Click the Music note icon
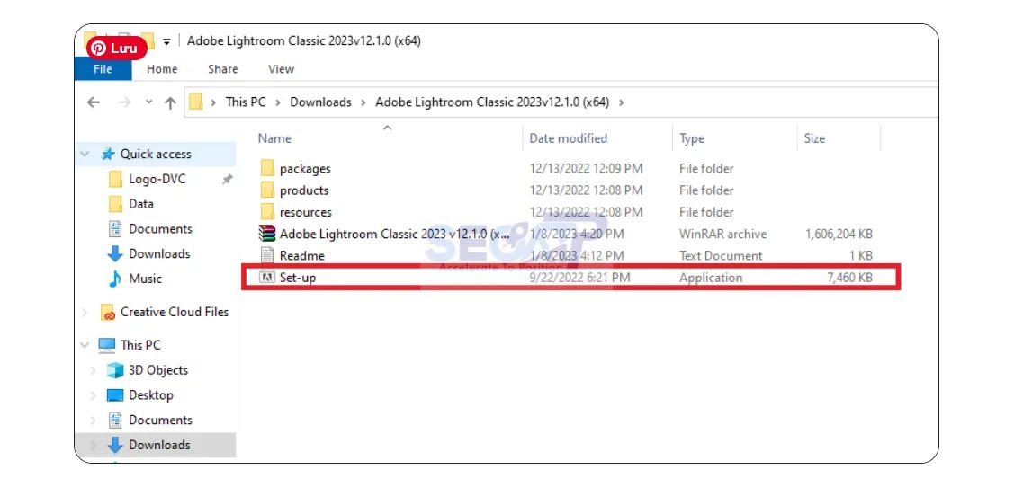 click(114, 279)
